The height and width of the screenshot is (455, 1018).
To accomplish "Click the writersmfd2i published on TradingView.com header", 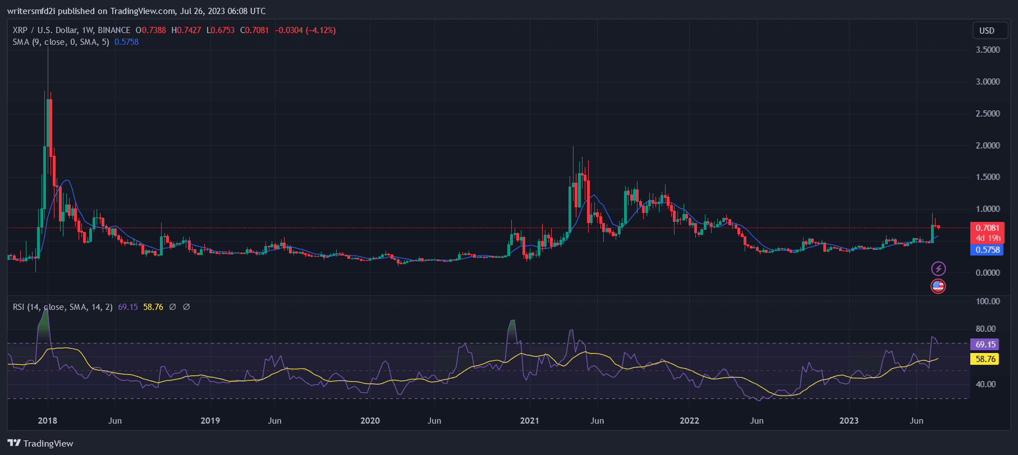I will (x=136, y=11).
